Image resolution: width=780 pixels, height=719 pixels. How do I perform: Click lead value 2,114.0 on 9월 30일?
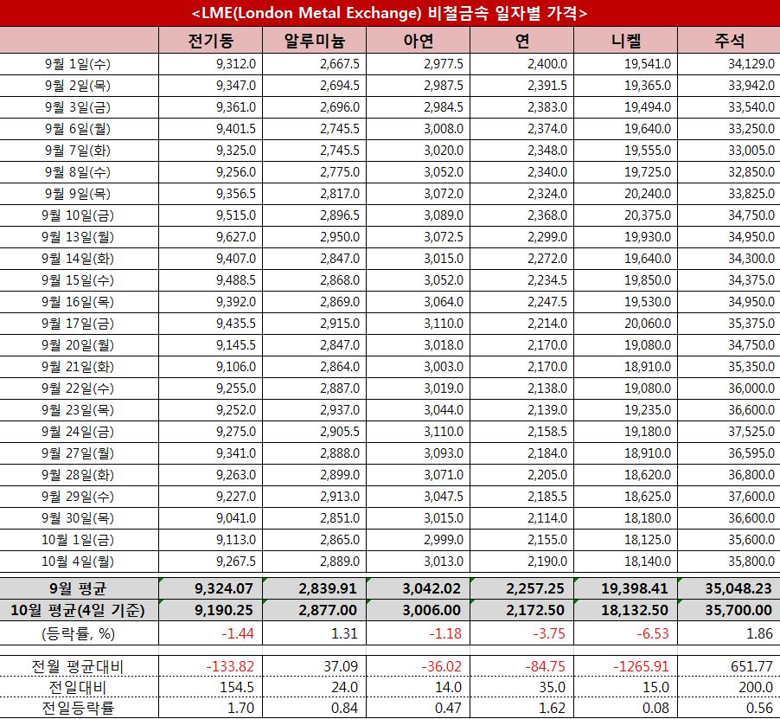(547, 518)
